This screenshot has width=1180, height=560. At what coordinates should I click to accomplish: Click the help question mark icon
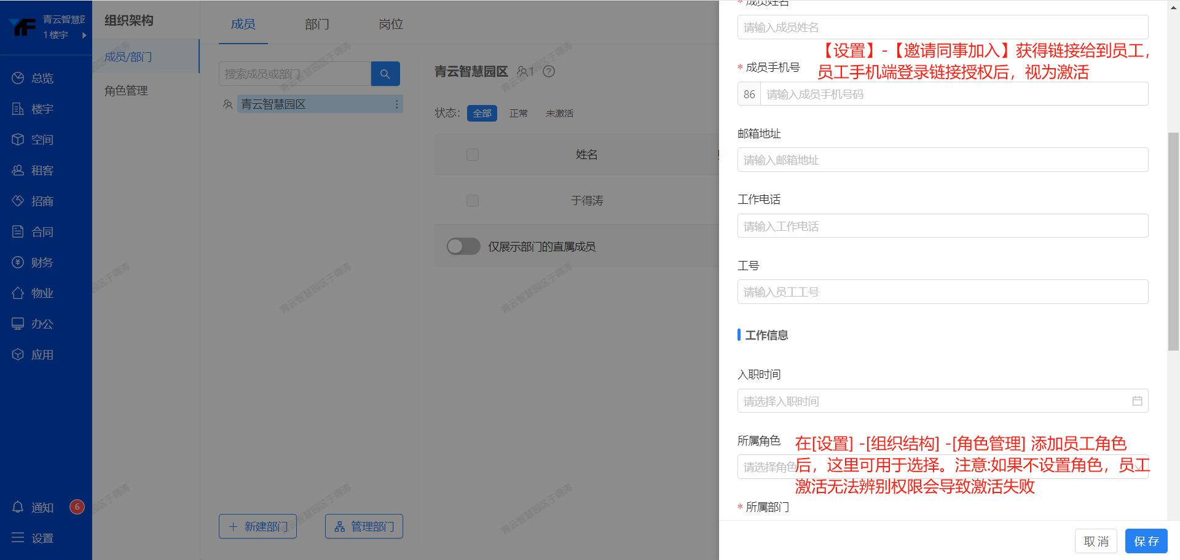549,72
